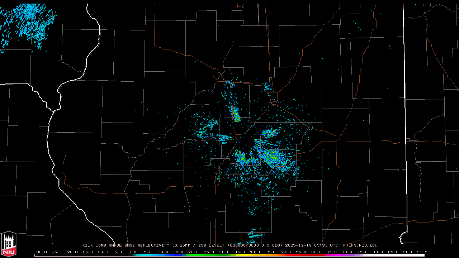Click the 35.0 yellow segment on color scale

point(240,255)
